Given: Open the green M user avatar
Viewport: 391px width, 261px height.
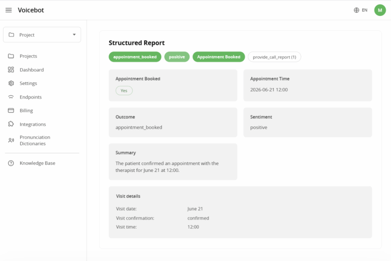Looking at the screenshot, I should pyautogui.click(x=380, y=10).
